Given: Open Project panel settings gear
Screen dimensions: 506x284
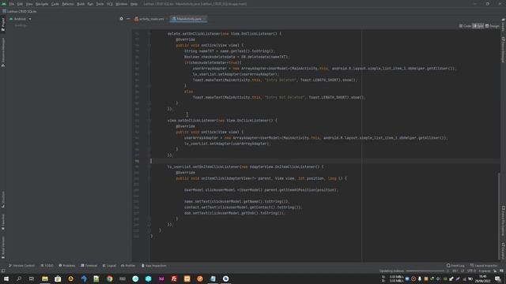Looking at the screenshot, I should point(121,19).
